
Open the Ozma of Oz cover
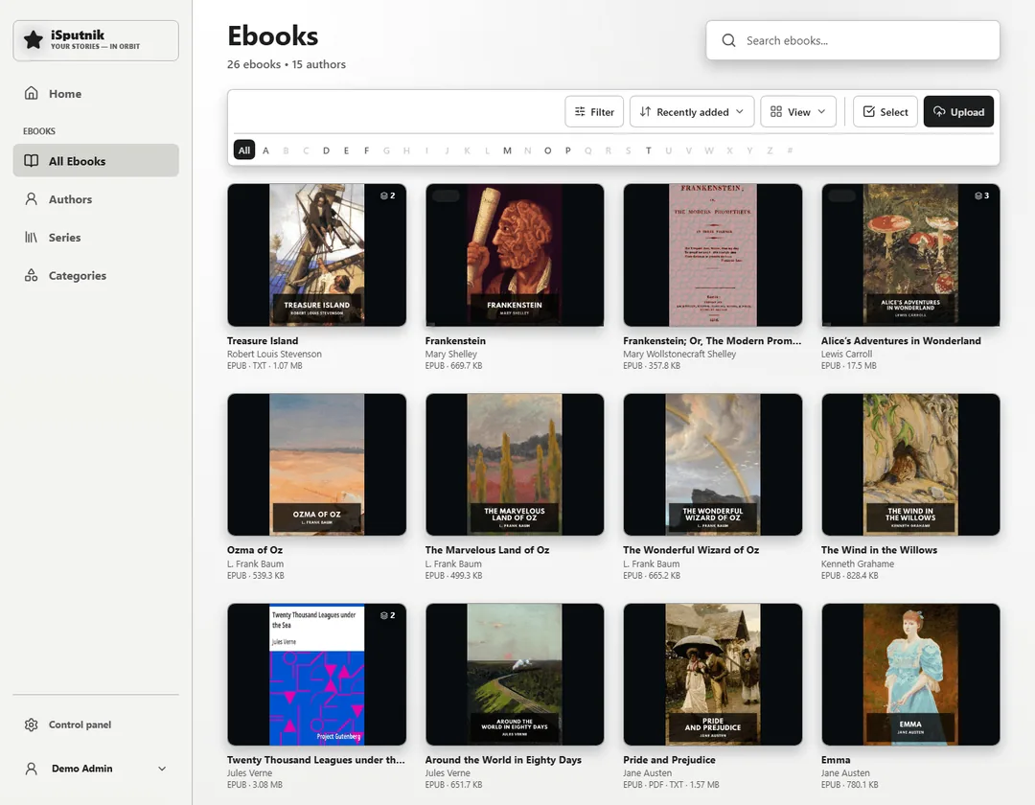pyautogui.click(x=317, y=465)
